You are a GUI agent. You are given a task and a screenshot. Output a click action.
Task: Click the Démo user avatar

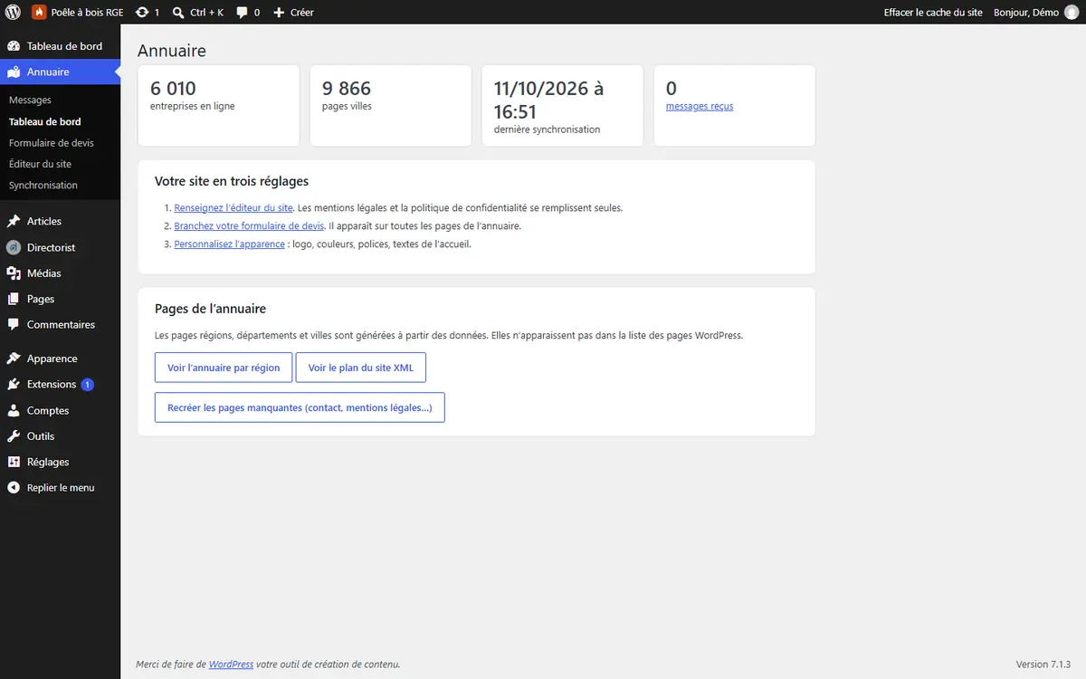pyautogui.click(x=1072, y=13)
